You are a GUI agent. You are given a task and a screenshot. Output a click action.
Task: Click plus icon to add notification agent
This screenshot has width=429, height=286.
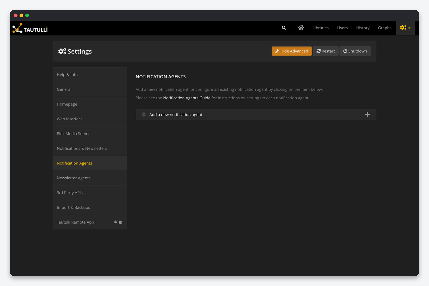(x=367, y=114)
